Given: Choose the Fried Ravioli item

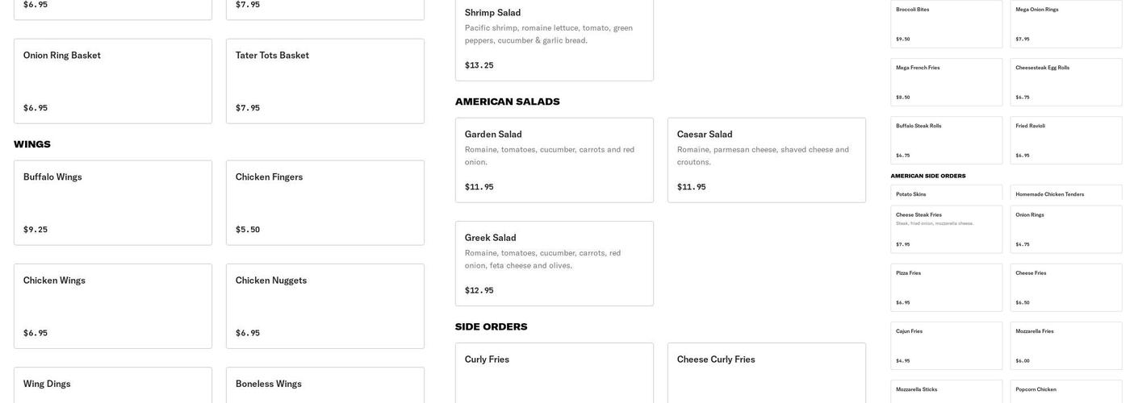Looking at the screenshot, I should (x=1065, y=139).
